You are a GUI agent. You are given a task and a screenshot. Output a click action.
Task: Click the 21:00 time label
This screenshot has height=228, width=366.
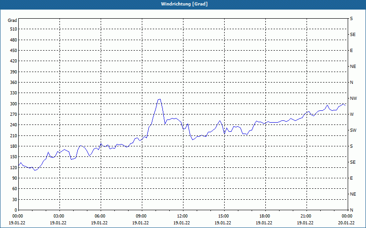tap(306, 216)
